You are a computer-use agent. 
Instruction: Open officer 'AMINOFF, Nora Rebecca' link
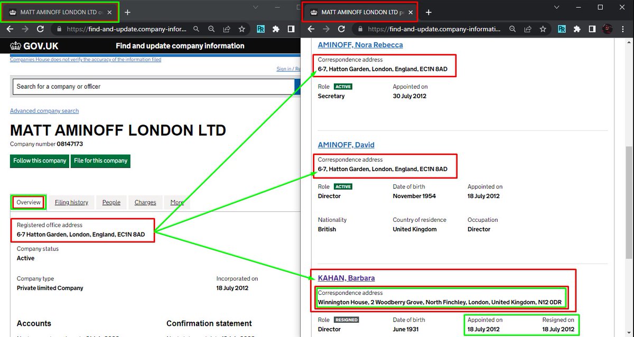(x=360, y=45)
